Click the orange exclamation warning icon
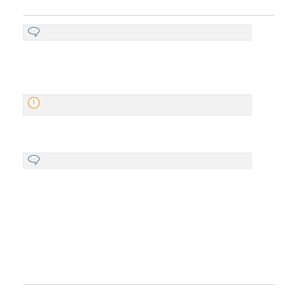The width and height of the screenshot is (292, 293). point(34,103)
